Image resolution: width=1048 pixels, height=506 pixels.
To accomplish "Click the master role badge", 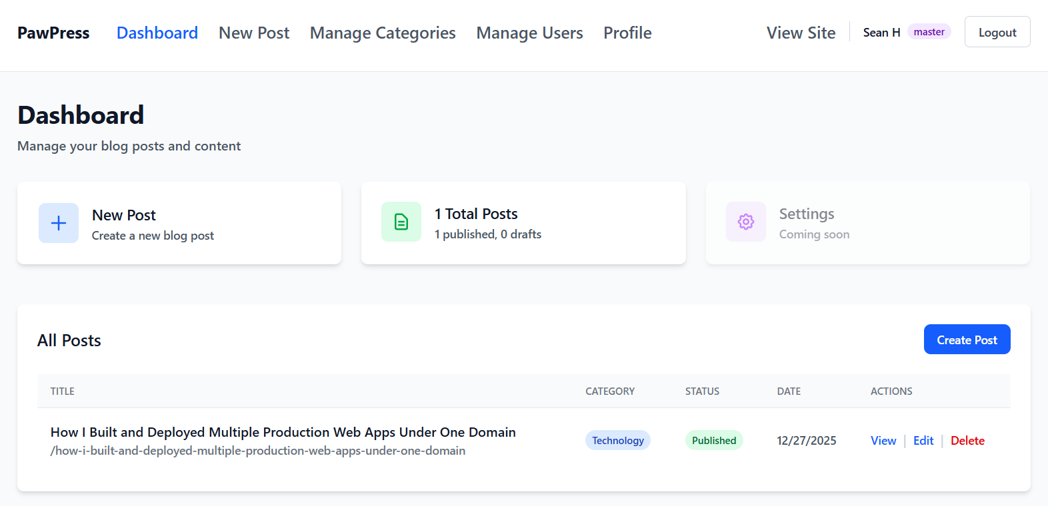I will [929, 32].
